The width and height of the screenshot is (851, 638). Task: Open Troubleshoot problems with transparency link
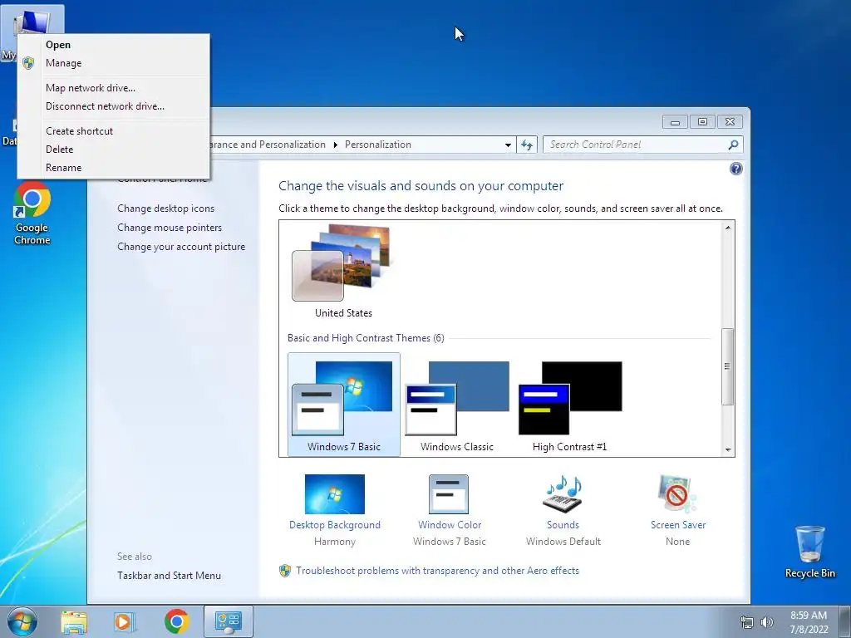pos(437,571)
